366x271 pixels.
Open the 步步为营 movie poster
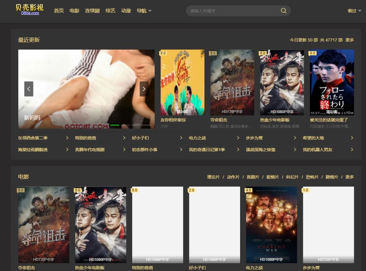(x=329, y=225)
